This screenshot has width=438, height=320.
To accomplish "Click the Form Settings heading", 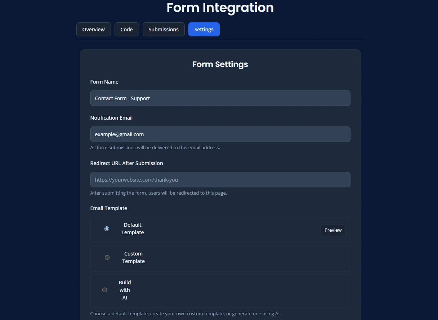I will [220, 64].
